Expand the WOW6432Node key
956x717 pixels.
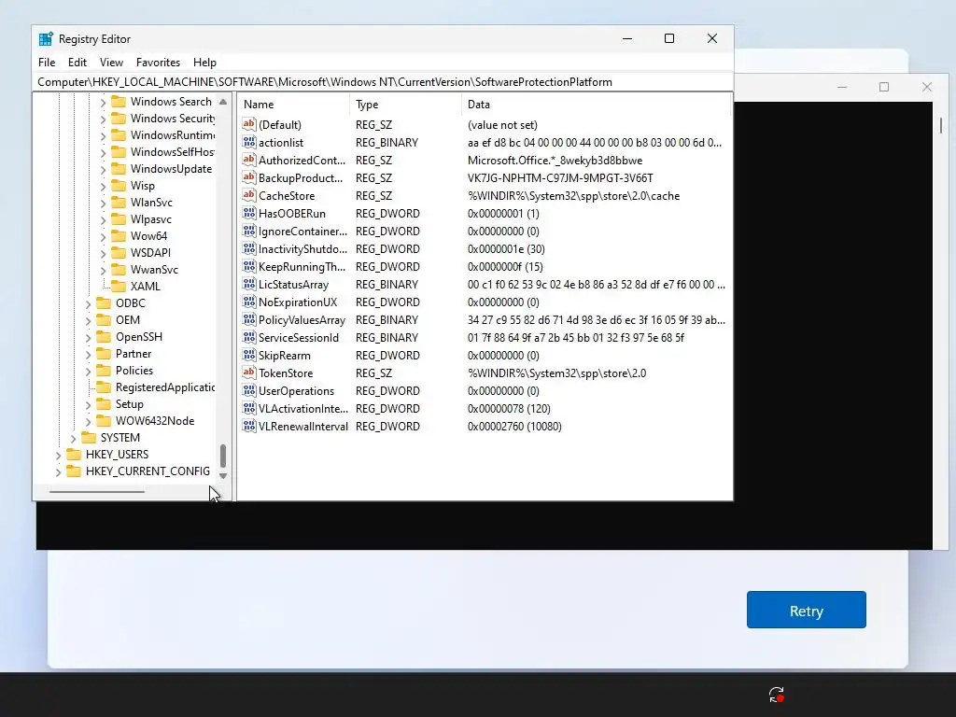88,421
